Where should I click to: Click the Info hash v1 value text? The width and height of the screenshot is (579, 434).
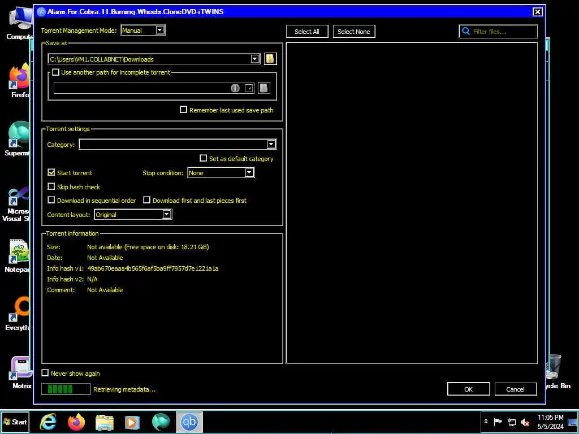(x=153, y=268)
